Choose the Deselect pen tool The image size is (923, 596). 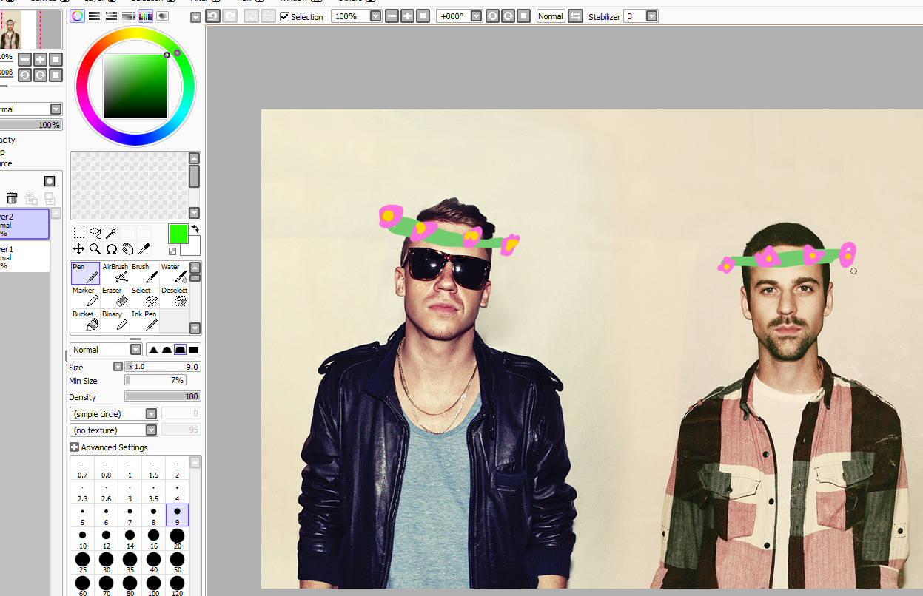click(x=174, y=297)
